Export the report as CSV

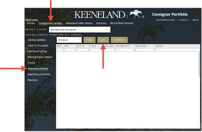[103, 40]
